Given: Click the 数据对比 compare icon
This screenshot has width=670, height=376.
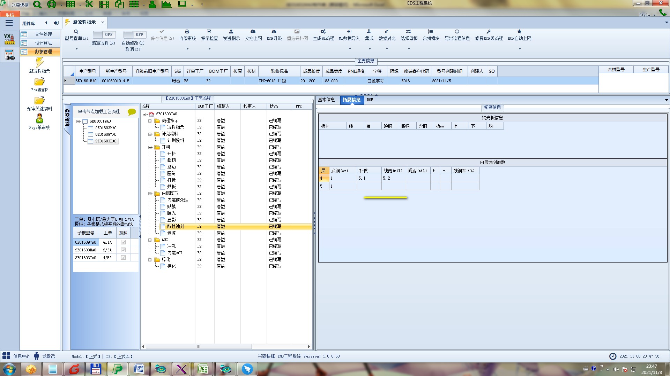Looking at the screenshot, I should pyautogui.click(x=387, y=32).
